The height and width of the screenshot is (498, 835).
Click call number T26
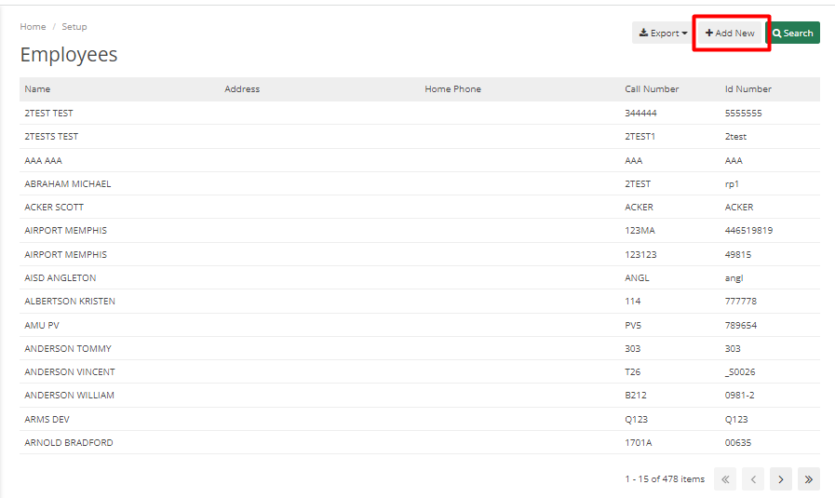coord(633,371)
